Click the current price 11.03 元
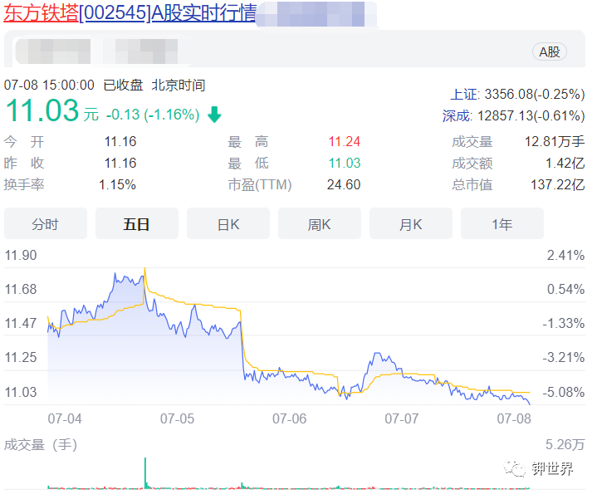This screenshot has height=494, width=592. pyautogui.click(x=51, y=110)
